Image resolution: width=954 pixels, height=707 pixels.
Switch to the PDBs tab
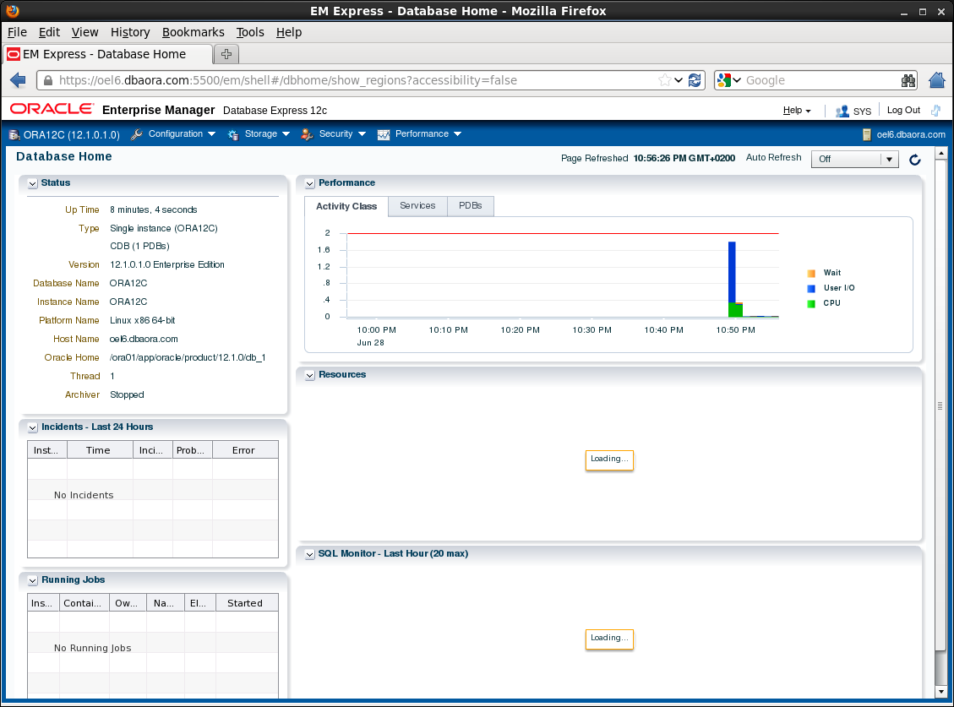tap(471, 205)
